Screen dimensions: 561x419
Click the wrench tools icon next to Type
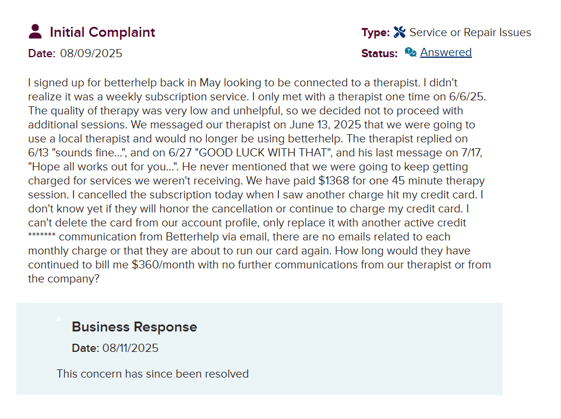(400, 33)
